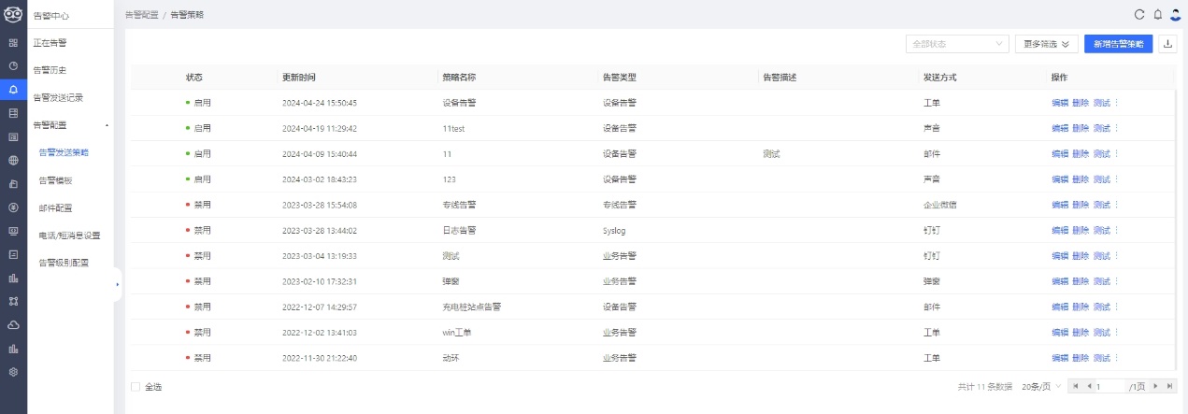Open the 全部状态 status dropdown
This screenshot has height=414, width=1188.
point(957,44)
